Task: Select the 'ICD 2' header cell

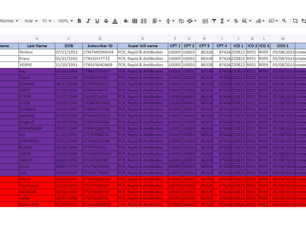Action: 252,46
